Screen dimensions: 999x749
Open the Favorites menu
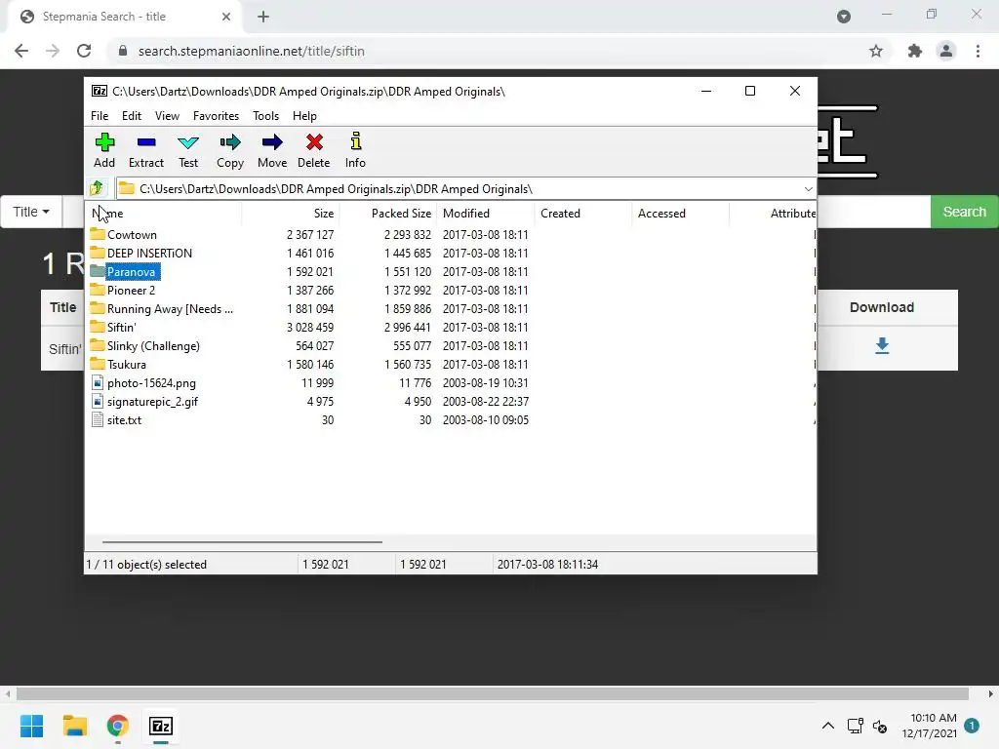click(x=216, y=116)
